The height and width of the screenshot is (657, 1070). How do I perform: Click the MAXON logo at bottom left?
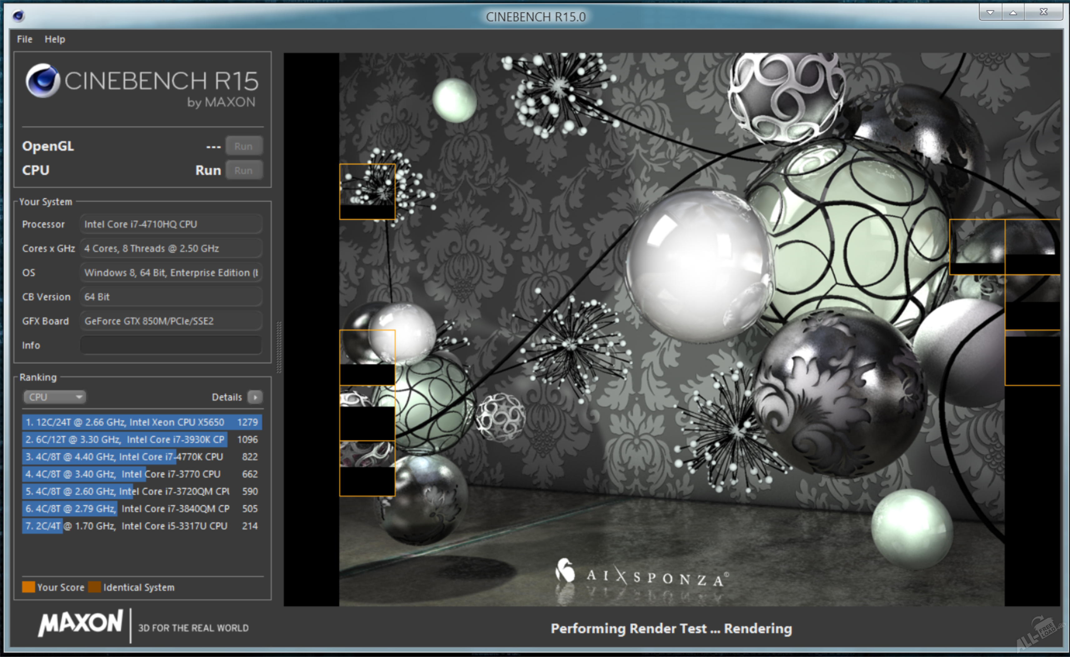tap(80, 623)
